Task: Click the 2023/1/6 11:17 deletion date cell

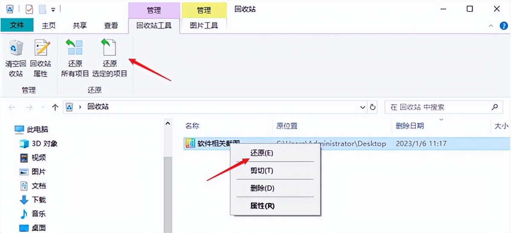Action: pos(421,144)
